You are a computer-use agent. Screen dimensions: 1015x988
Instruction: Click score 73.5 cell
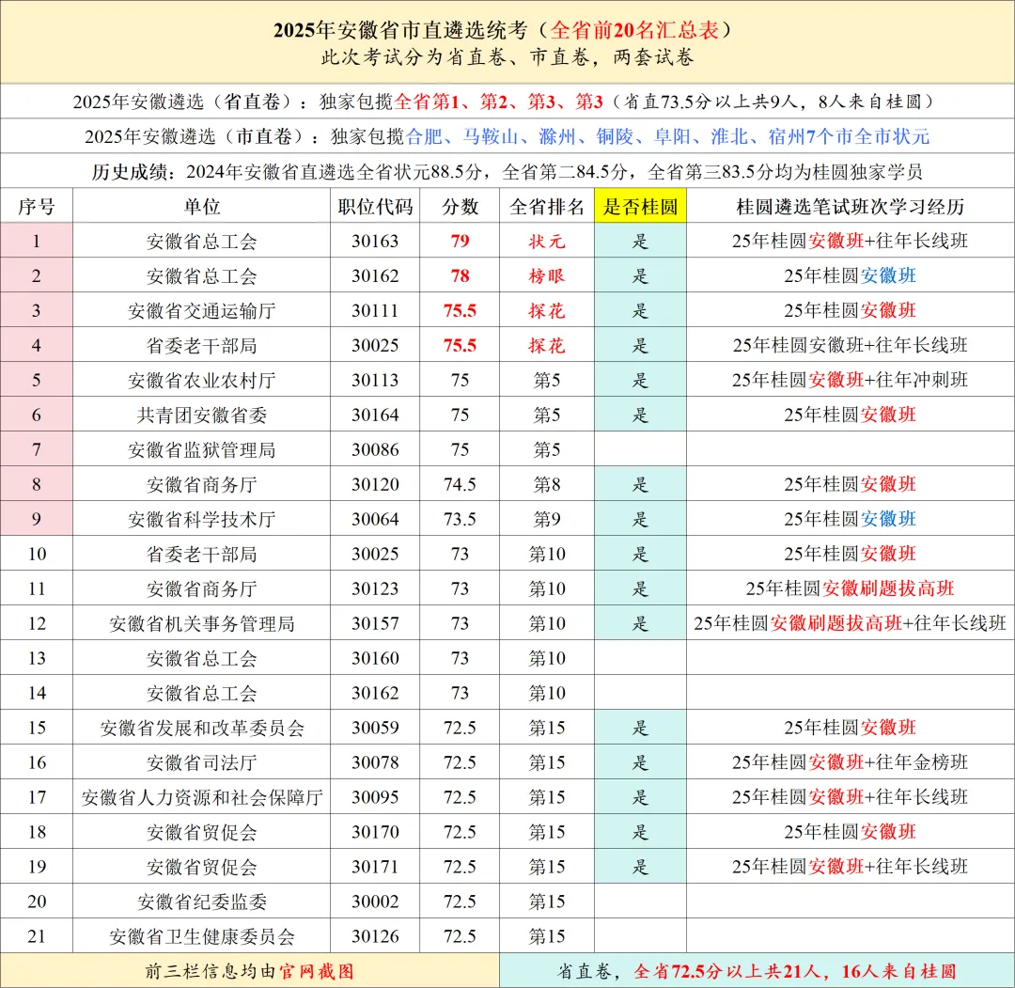(460, 519)
